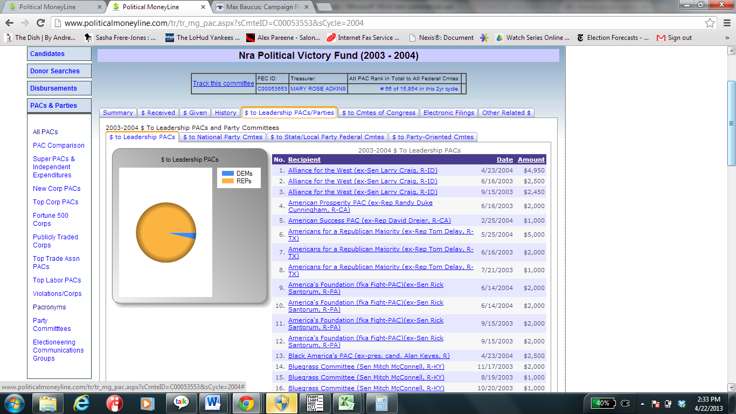The height and width of the screenshot is (414, 736).
Task: Open Windows Media Player from the taskbar
Action: 146,403
